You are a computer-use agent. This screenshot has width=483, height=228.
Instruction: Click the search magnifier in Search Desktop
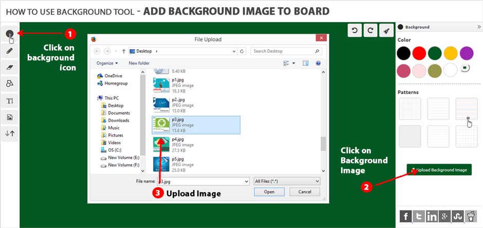[x=317, y=51]
